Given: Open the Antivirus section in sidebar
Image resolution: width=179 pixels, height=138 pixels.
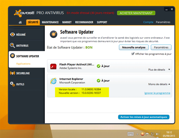Looking at the screenshot, I should click(22, 45).
